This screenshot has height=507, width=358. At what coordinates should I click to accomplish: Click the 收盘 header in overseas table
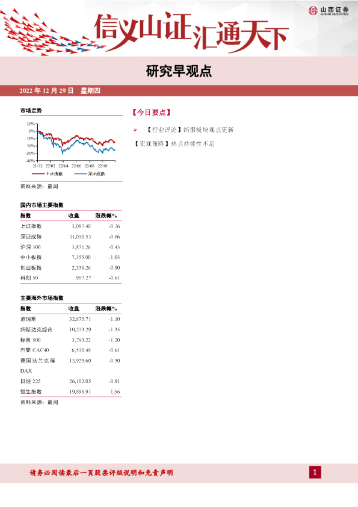73,308
